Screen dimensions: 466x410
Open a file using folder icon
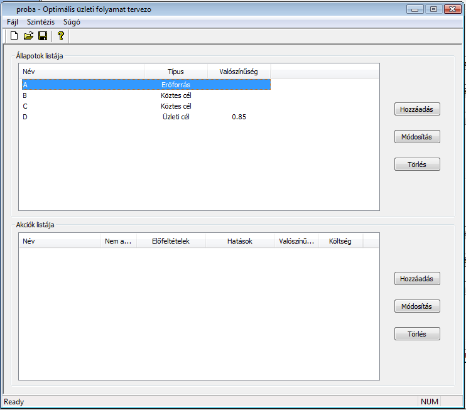[x=28, y=36]
